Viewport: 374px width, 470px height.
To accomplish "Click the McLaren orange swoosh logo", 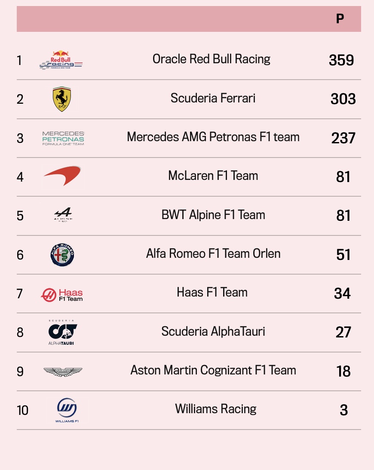I will [62, 176].
